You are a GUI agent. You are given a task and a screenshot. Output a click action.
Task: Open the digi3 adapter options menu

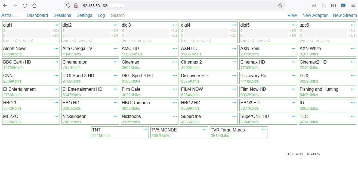[175, 25]
